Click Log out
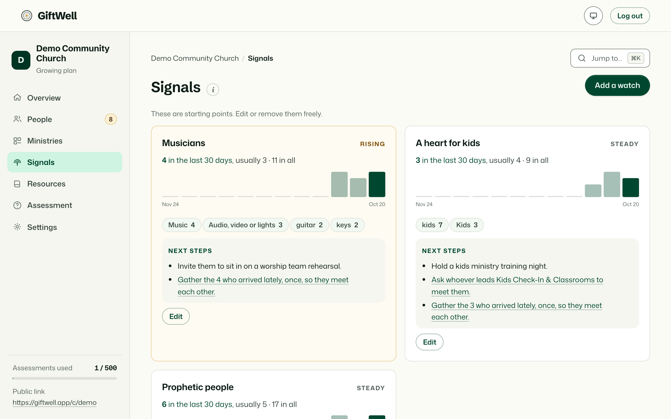Screen dimensions: 671x419 pyautogui.click(x=630, y=16)
